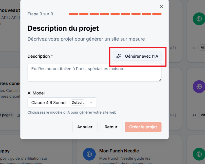Focus the Description text area

point(95,72)
